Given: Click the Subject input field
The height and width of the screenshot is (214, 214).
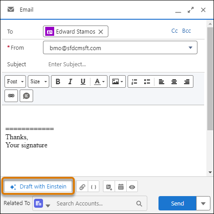Looking at the screenshot, I should (122, 64).
